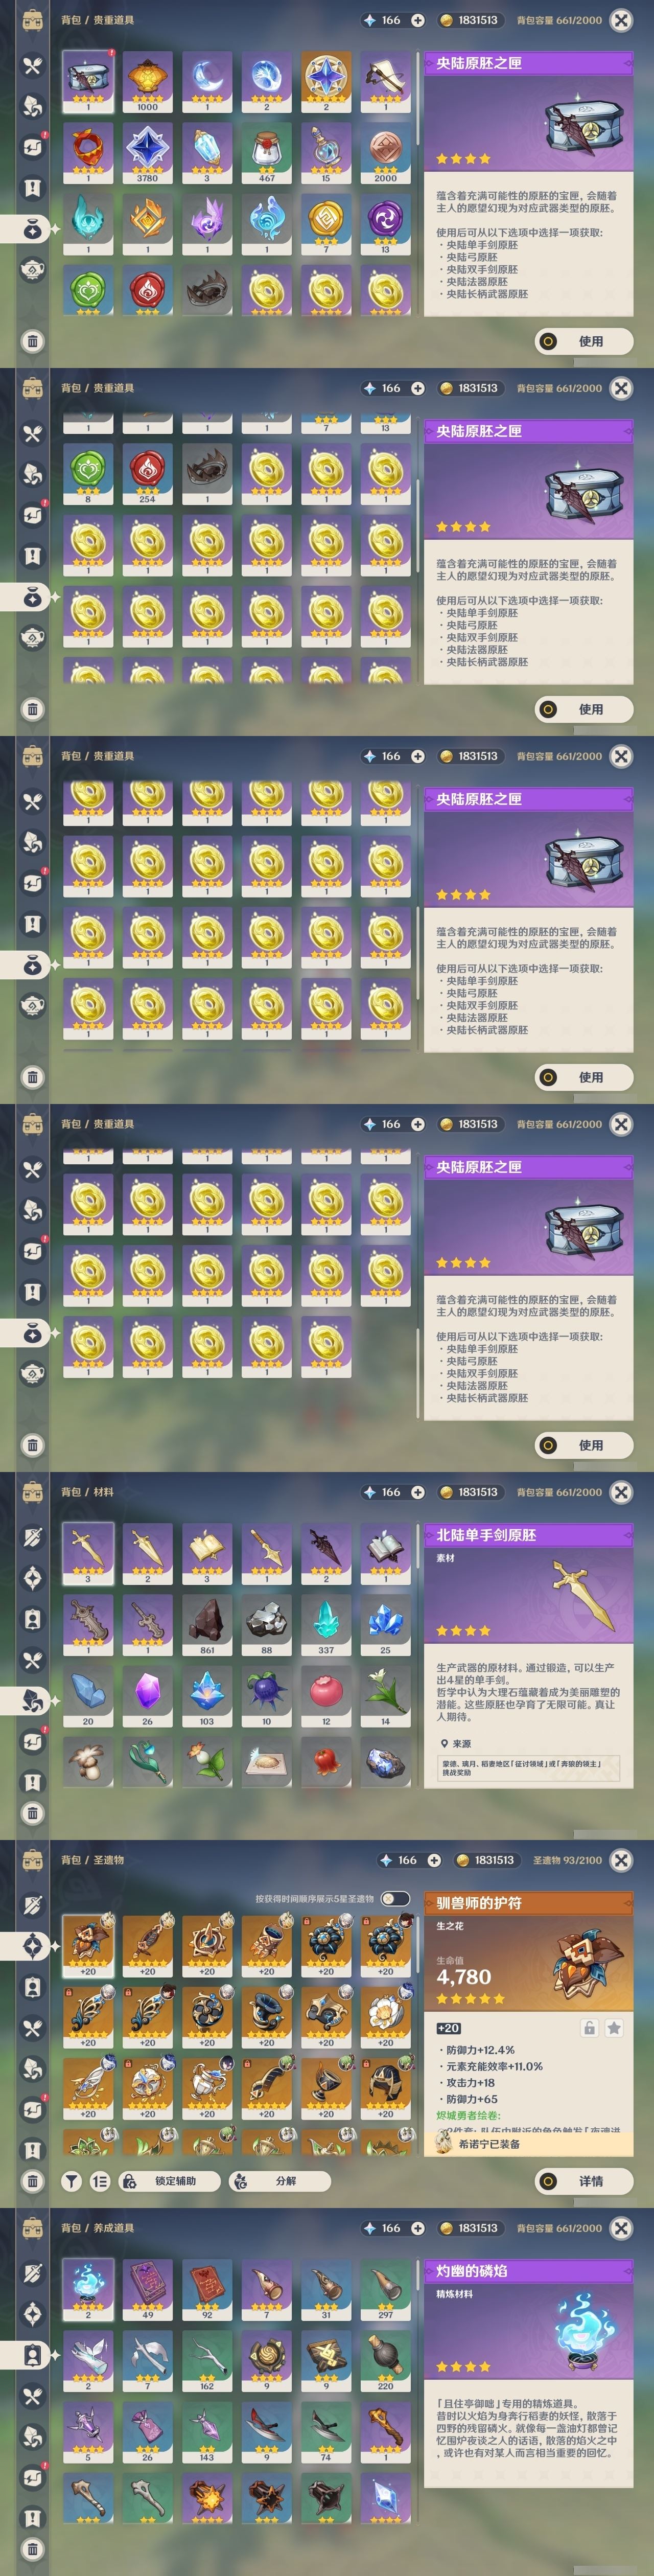Toggle padlock lock icon on 驯兽师的护符 panel
The height and width of the screenshot is (2576, 654).
pyautogui.click(x=590, y=2028)
